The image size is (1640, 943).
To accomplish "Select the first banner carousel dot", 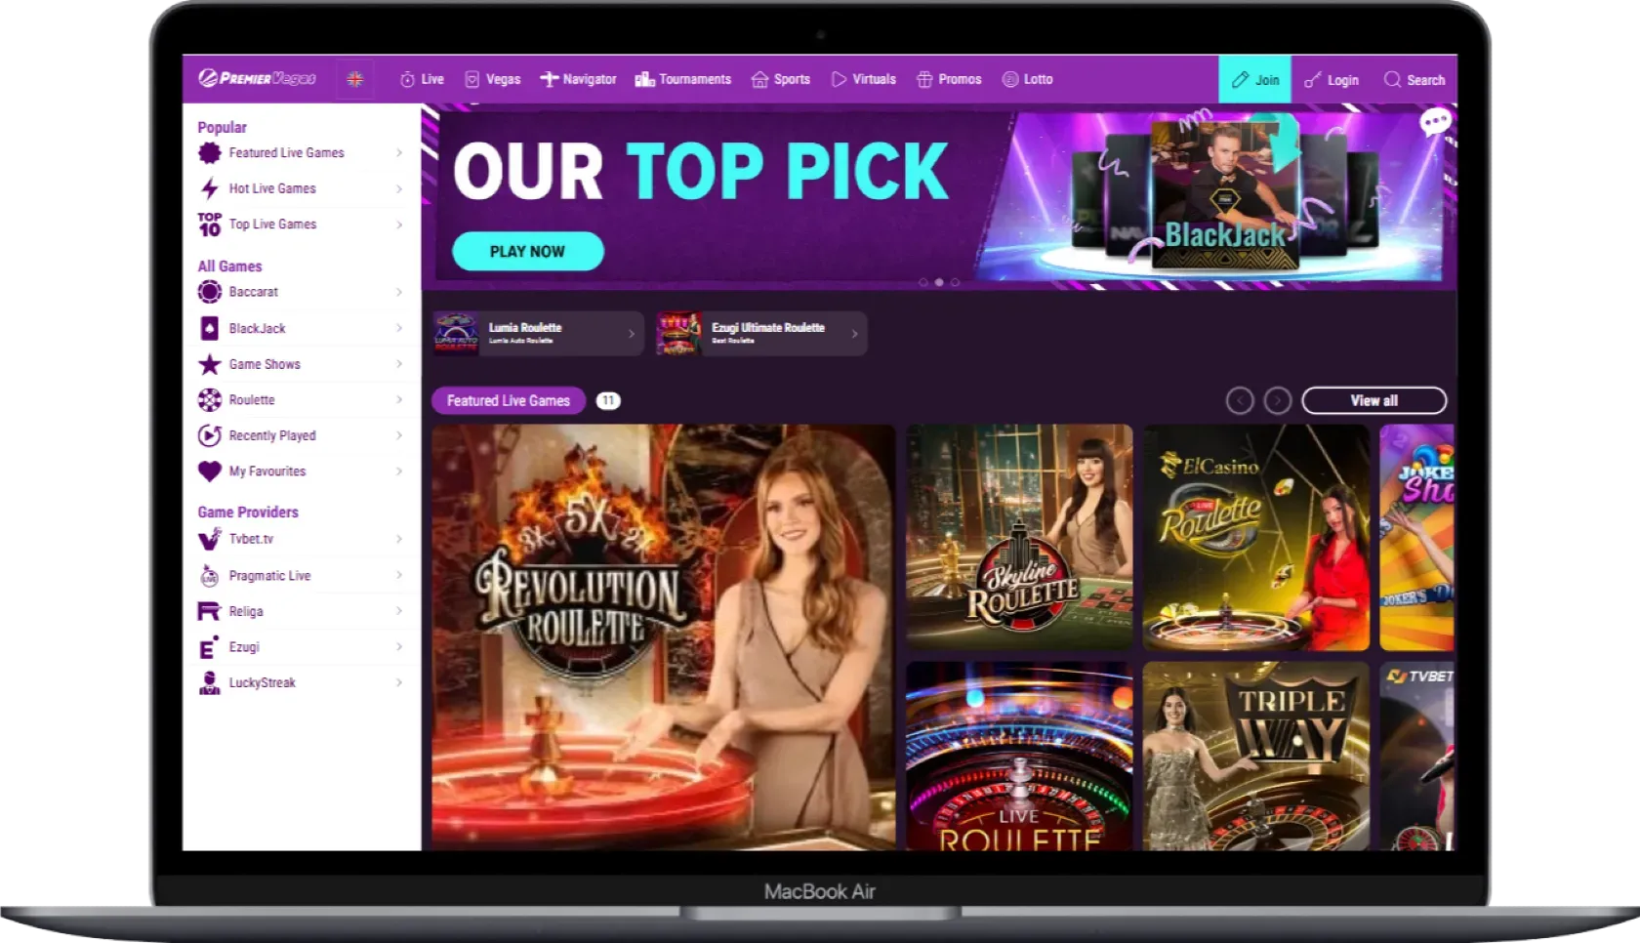I will [923, 282].
